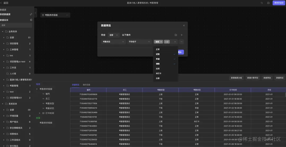The image size is (286, 147).
Task: Click the 考勤类型 column header
Action: tap(161, 90)
